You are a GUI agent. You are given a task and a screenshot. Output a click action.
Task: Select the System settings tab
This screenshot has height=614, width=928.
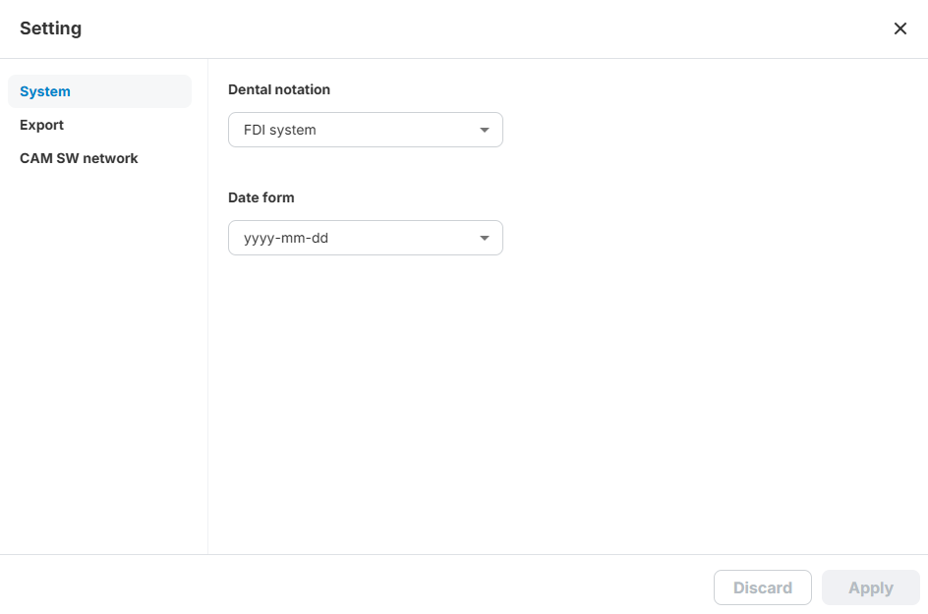[x=45, y=91]
